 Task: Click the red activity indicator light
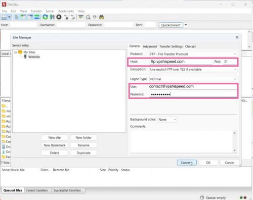245,197
